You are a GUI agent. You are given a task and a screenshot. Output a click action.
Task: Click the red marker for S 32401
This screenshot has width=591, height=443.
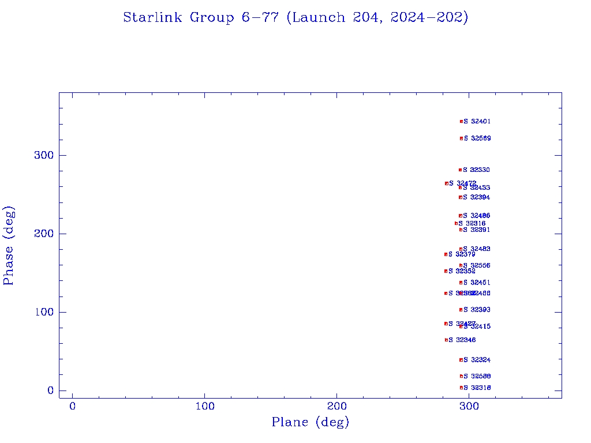[x=461, y=122]
